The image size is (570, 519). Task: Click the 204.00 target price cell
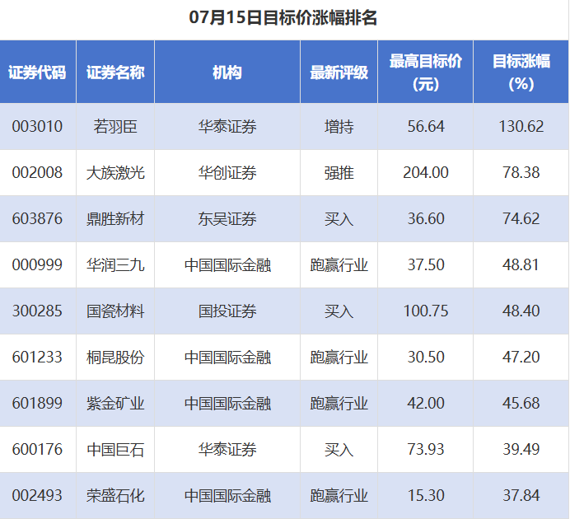(x=426, y=173)
